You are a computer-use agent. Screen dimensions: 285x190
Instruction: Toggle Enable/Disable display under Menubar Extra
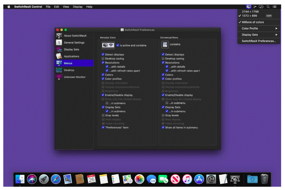click(103, 95)
